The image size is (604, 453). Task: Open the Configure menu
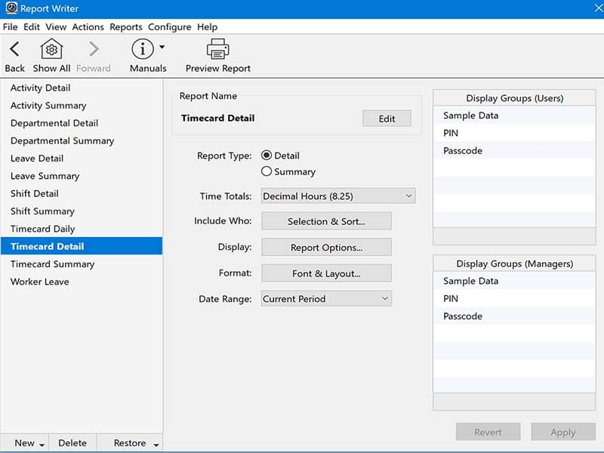point(169,26)
